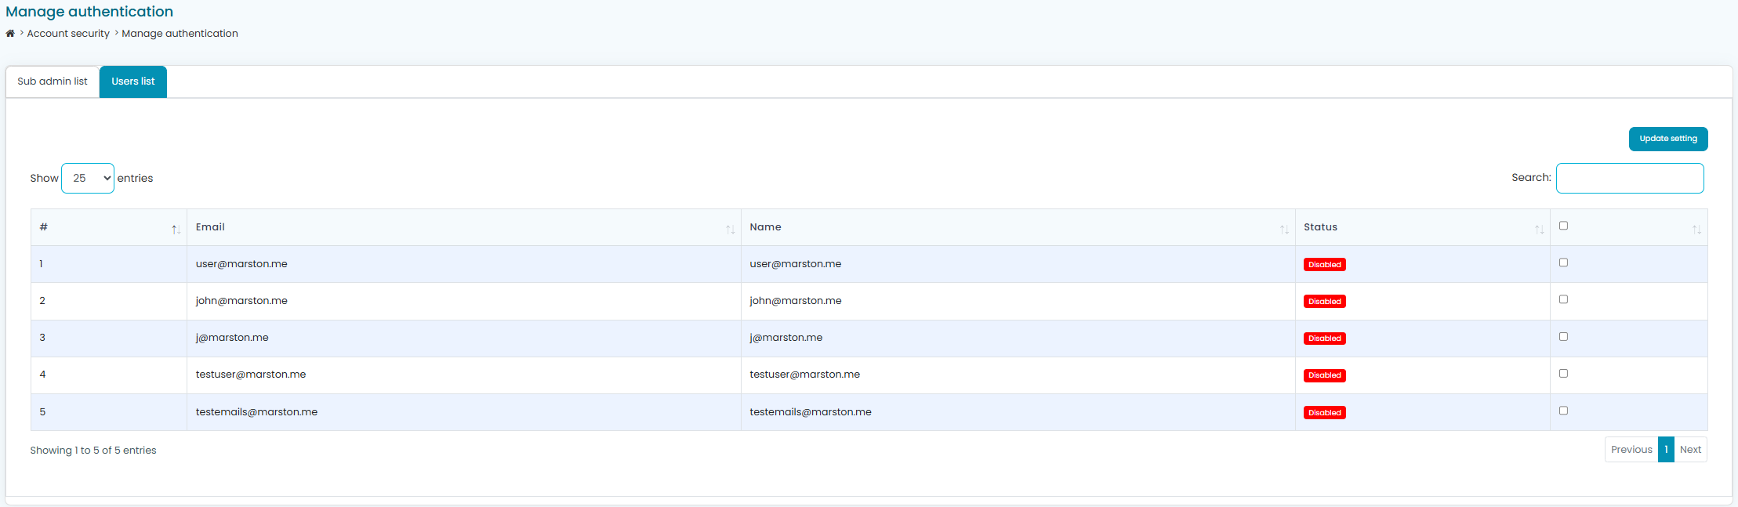The width and height of the screenshot is (1738, 507).
Task: Go to Next page
Action: point(1690,450)
